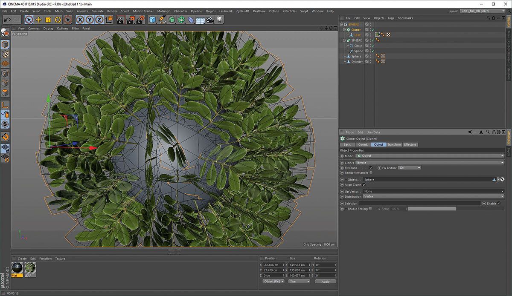Click the Render View toolbar icon
The image size is (512, 296).
pyautogui.click(x=120, y=20)
